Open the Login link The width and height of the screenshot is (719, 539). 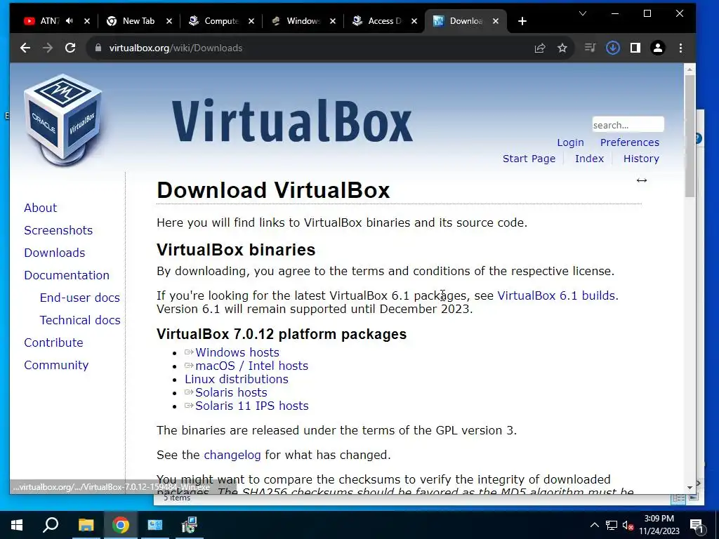(570, 142)
